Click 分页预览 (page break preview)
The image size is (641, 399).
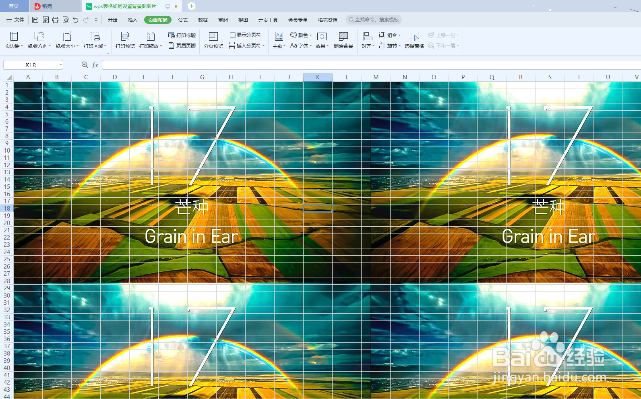(213, 40)
